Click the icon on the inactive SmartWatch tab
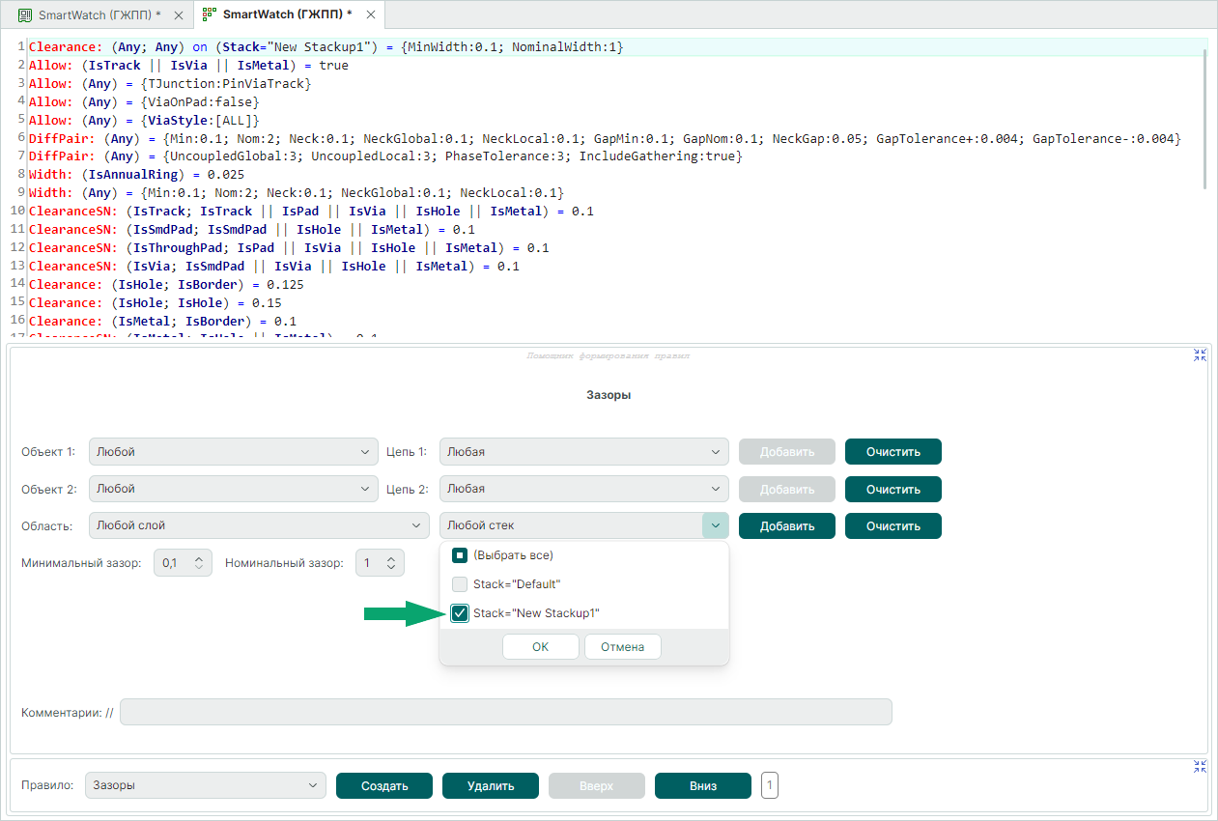 tap(25, 14)
